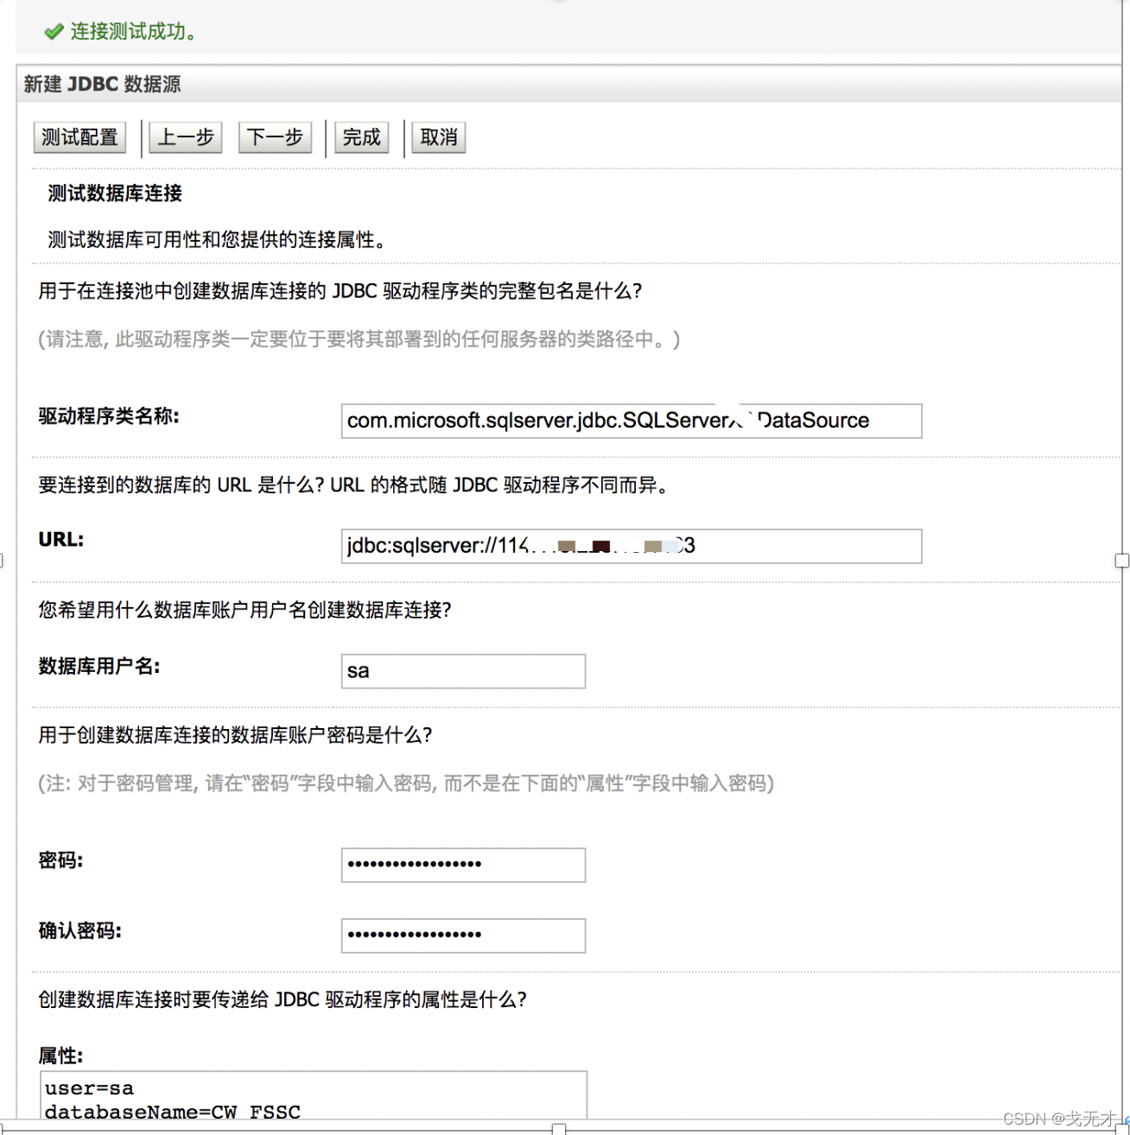Click the 新建 JDBC 数据源 panel title
This screenshot has height=1135, width=1130.
[102, 84]
